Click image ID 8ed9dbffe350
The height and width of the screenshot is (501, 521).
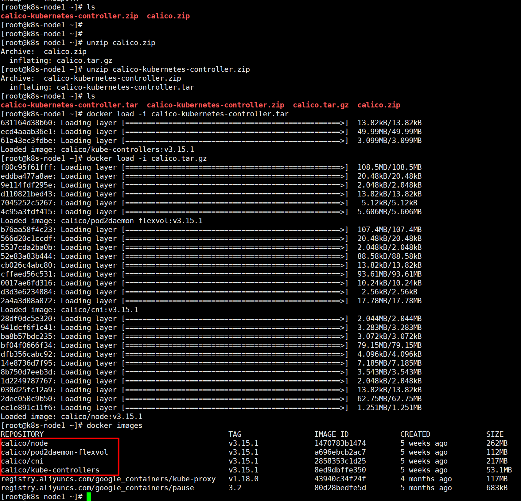click(340, 470)
